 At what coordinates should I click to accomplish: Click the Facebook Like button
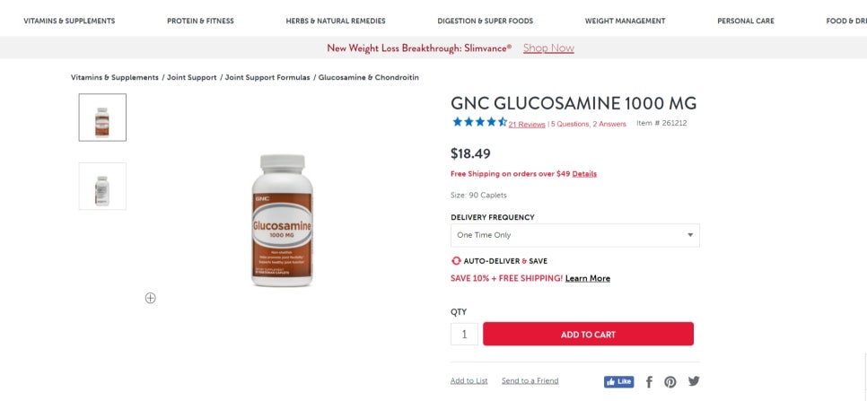click(x=618, y=381)
